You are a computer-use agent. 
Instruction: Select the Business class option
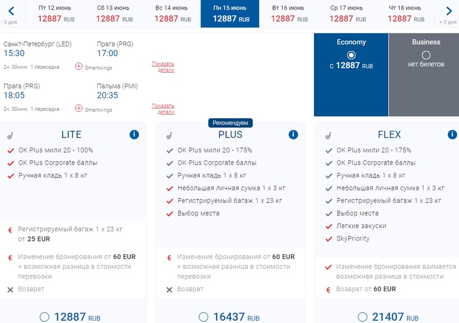[x=426, y=55]
